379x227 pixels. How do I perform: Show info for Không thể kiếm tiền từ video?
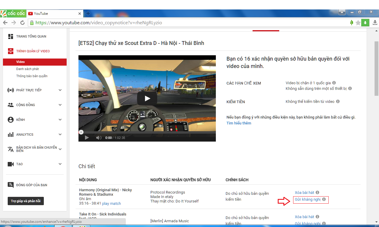338,101
